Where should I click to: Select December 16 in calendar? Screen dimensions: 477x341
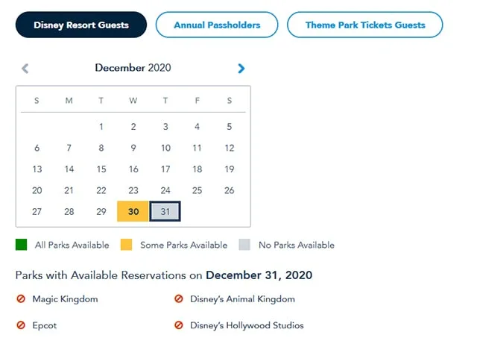[x=133, y=169]
